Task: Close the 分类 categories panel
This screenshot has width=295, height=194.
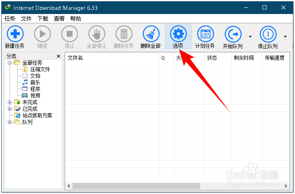Action: 59,56
